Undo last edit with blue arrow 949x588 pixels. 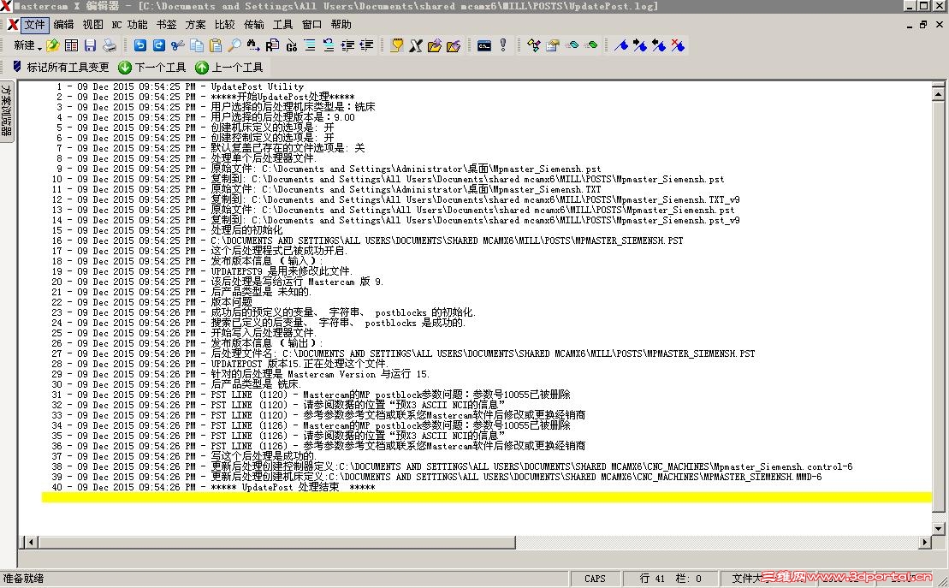click(139, 45)
